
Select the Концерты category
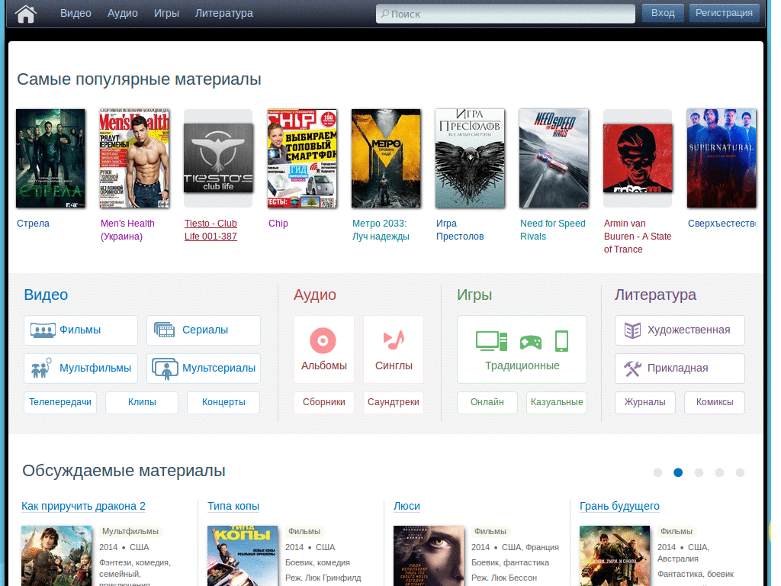[x=223, y=402]
